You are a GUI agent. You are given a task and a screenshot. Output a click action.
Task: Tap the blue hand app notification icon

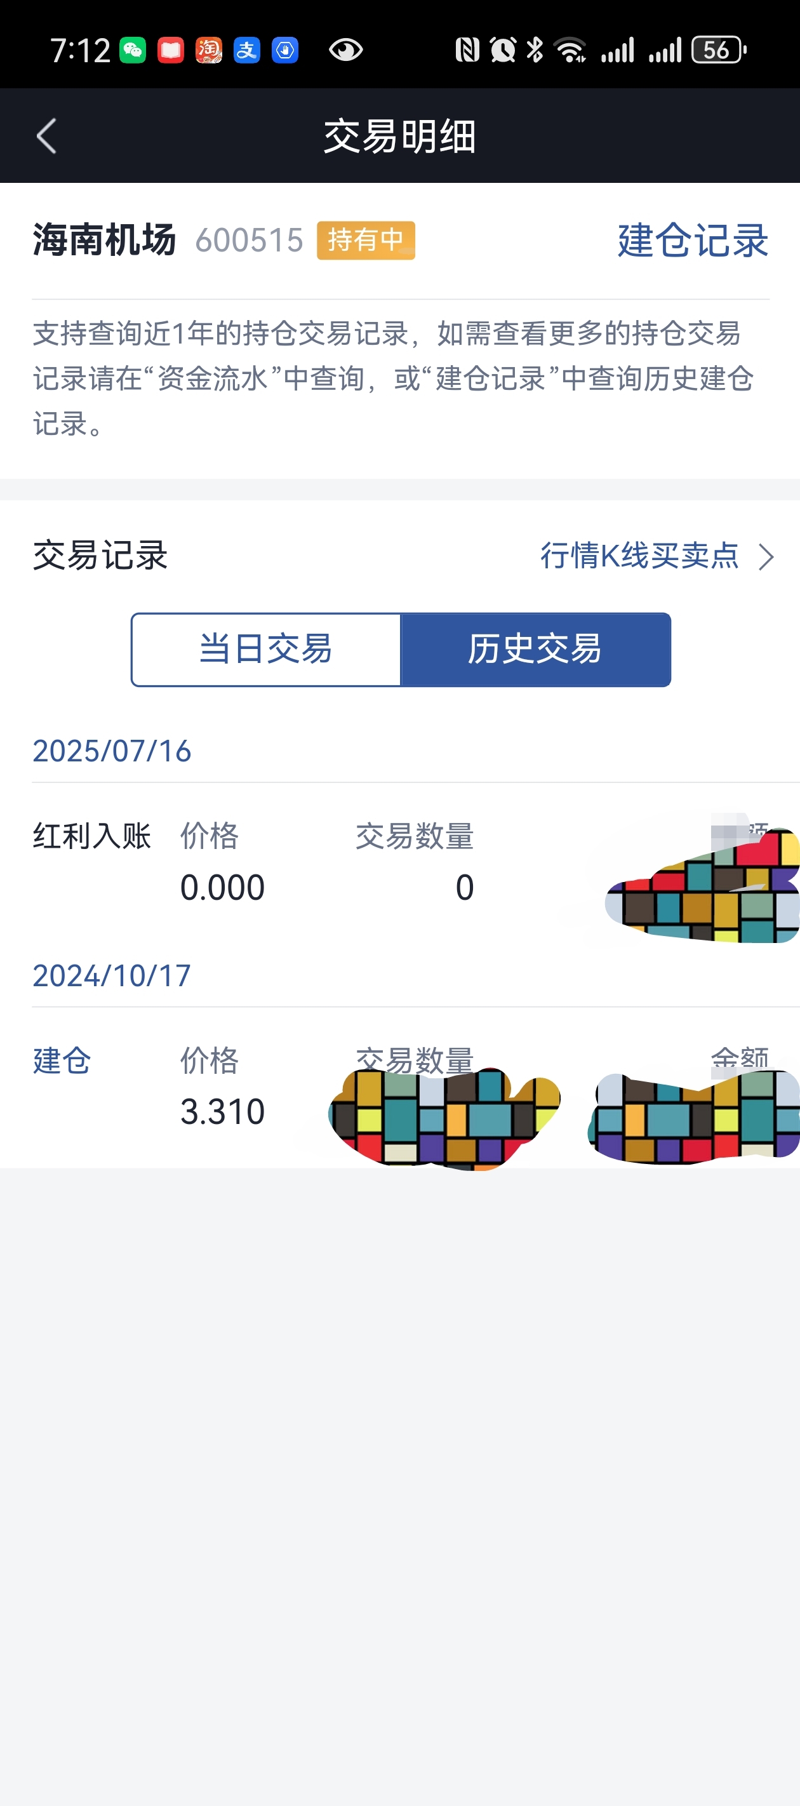[284, 50]
